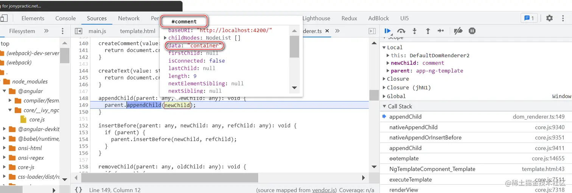572x193 pixels.
Task: Click the file navigator vertical scrollbar thumb
Action: tap(65, 55)
